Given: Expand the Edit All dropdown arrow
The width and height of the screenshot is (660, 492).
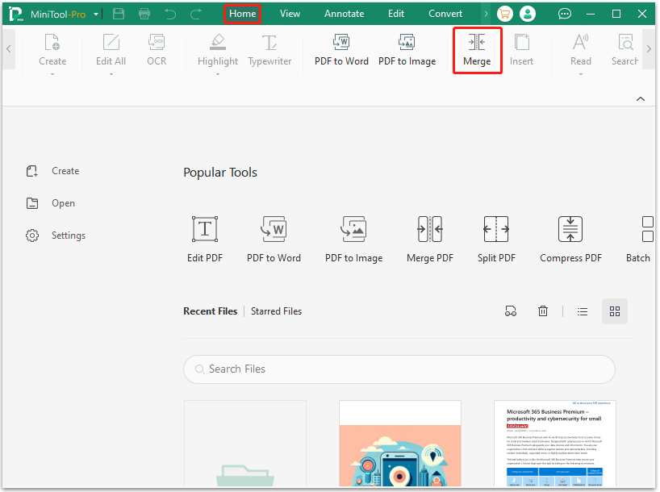Looking at the screenshot, I should [x=111, y=74].
